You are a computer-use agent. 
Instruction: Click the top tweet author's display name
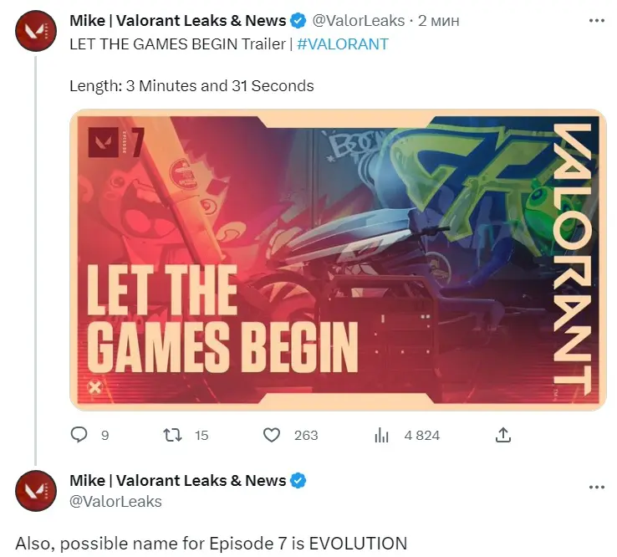pyautogui.click(x=178, y=21)
